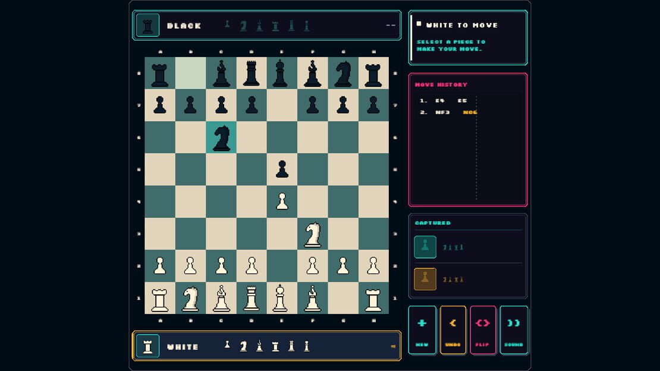
Task: Click the black bishop on c8
Action: pyautogui.click(x=221, y=73)
